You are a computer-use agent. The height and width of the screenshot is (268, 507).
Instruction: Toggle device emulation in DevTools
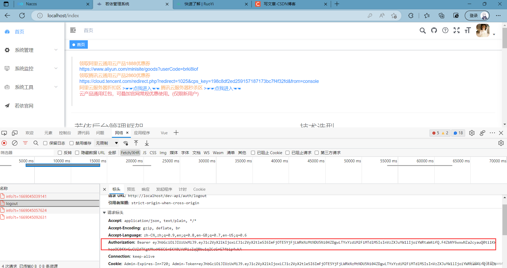(15, 133)
